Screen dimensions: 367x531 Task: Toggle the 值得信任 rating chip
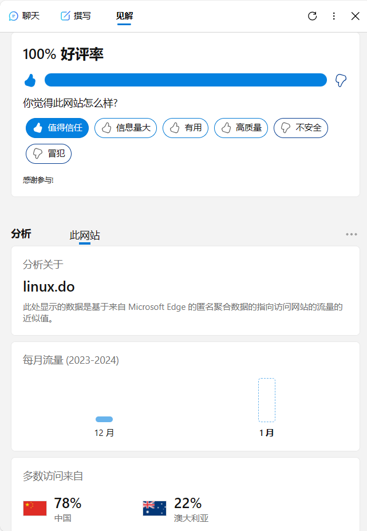(x=57, y=128)
